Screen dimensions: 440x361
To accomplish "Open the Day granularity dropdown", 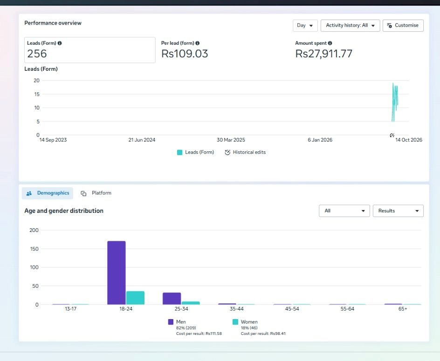I will coord(305,26).
